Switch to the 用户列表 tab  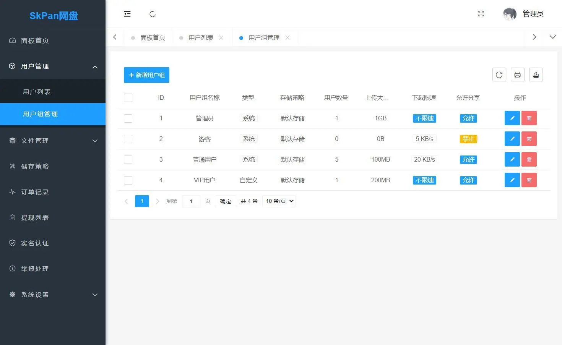click(201, 38)
